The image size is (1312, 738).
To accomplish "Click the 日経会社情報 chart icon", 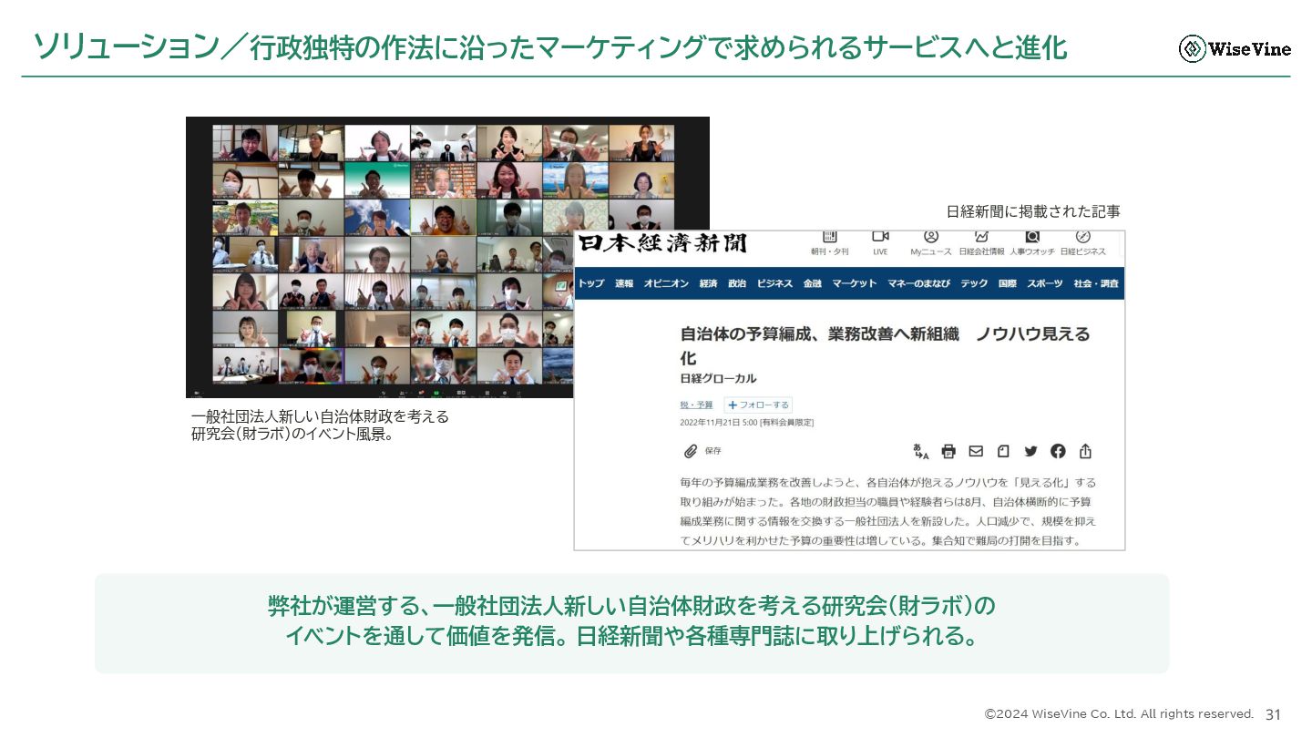I will click(x=981, y=237).
